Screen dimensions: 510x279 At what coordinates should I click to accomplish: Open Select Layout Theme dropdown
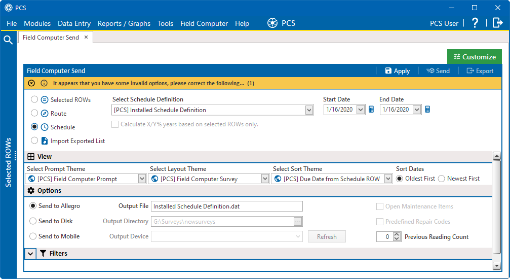[x=265, y=179]
